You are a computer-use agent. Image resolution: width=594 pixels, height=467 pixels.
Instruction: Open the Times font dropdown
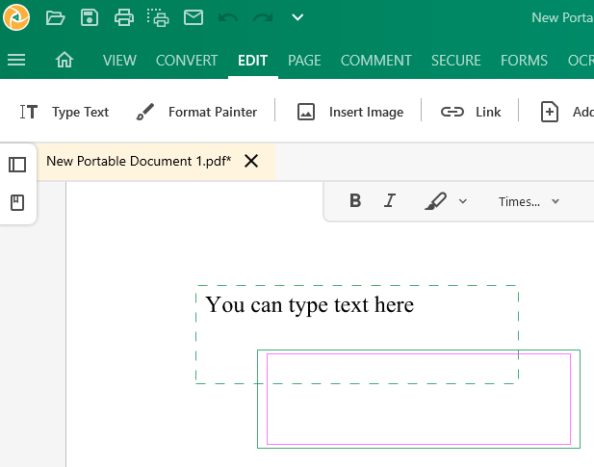click(529, 201)
